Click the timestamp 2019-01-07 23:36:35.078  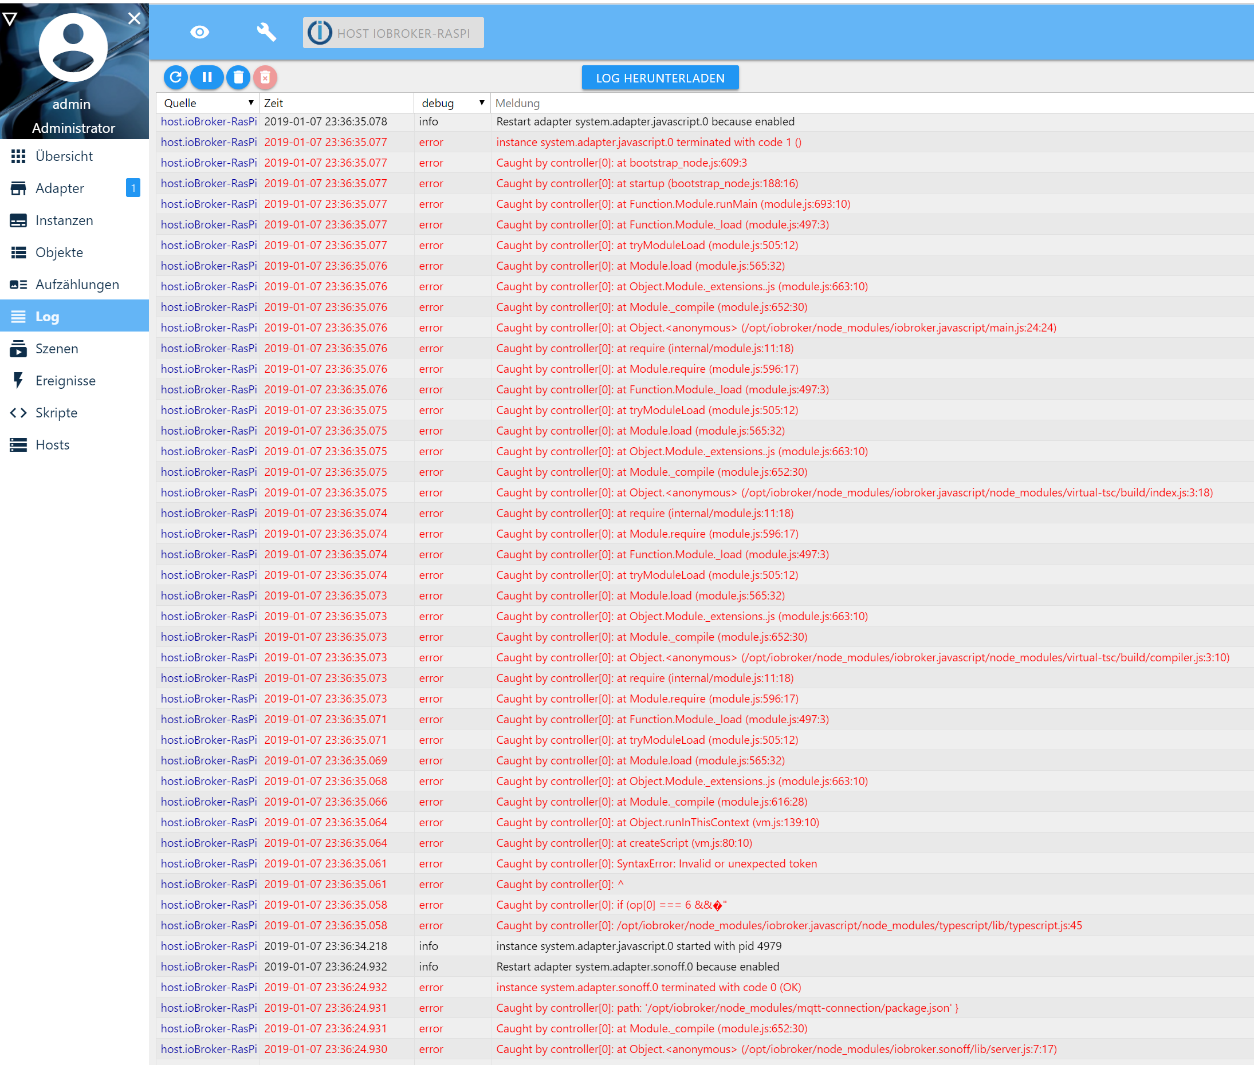coord(325,121)
